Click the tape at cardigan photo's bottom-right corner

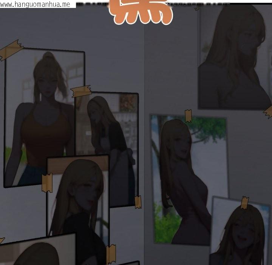pyautogui.click(x=138, y=202)
